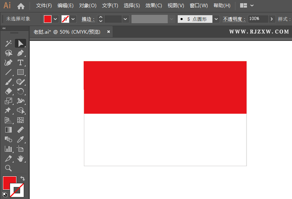Select the Rotate tool
The image size is (292, 199).
21,91
